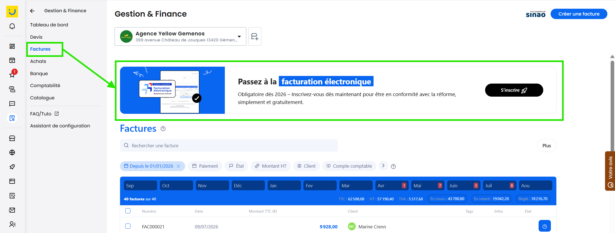The height and width of the screenshot is (233, 615).
Task: Filter by the Réglé amount chip
Action: pyautogui.click(x=533, y=199)
